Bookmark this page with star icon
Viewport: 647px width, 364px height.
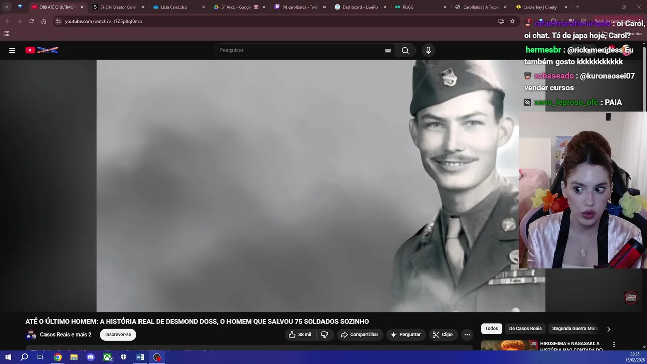coord(512,21)
